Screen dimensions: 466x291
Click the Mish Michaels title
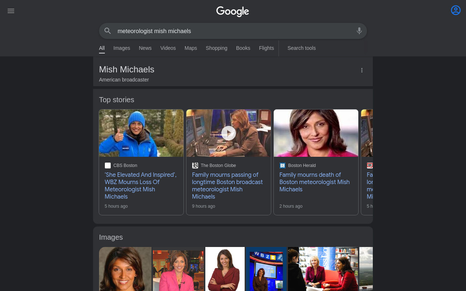point(127,69)
